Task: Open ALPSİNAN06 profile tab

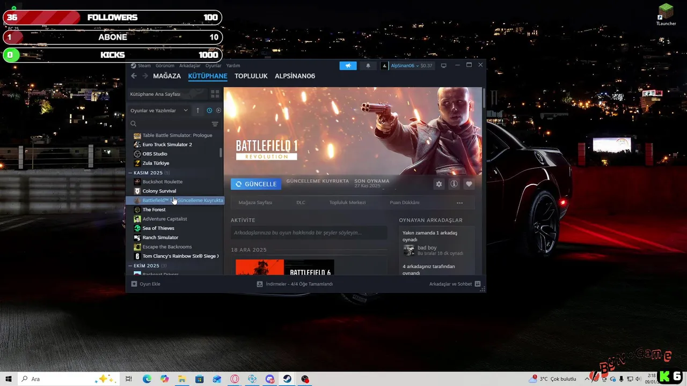Action: [x=295, y=76]
